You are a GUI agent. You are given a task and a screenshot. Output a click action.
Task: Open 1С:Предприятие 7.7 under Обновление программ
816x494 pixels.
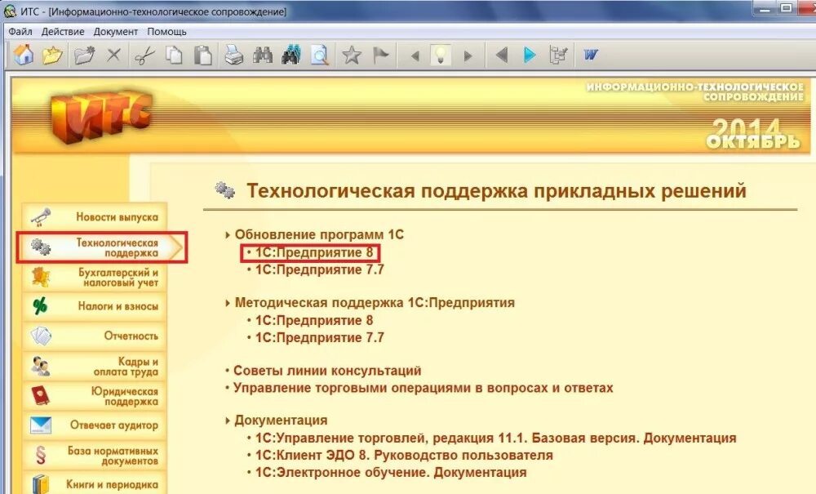(320, 269)
